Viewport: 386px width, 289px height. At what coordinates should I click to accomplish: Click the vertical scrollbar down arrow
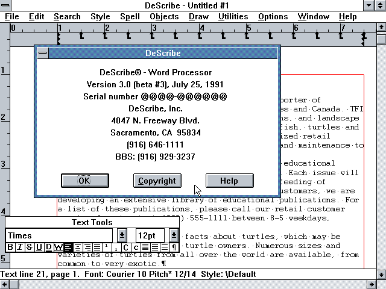pos(381,275)
